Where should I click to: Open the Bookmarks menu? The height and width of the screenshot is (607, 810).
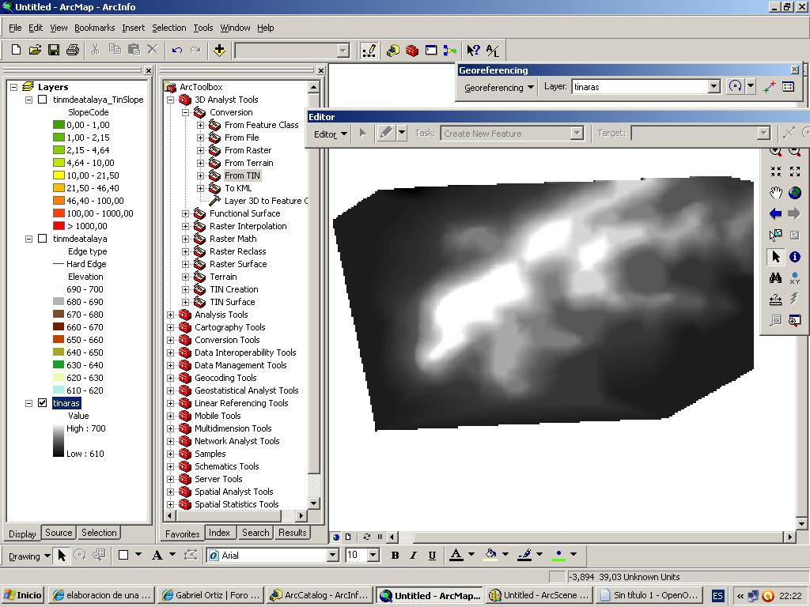[x=95, y=28]
